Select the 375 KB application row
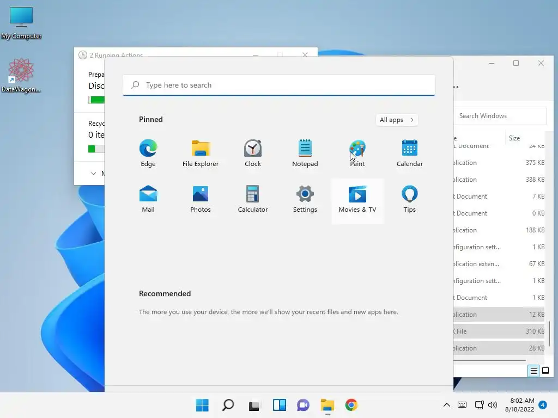 point(499,162)
